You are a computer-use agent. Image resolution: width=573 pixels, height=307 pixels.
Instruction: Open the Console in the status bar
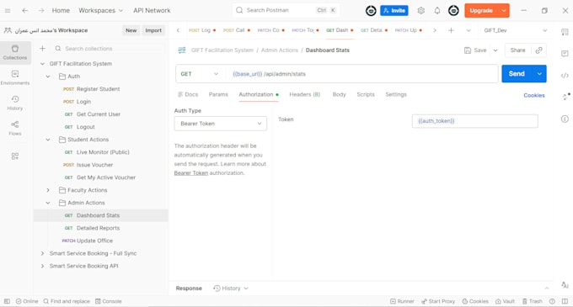click(x=108, y=301)
